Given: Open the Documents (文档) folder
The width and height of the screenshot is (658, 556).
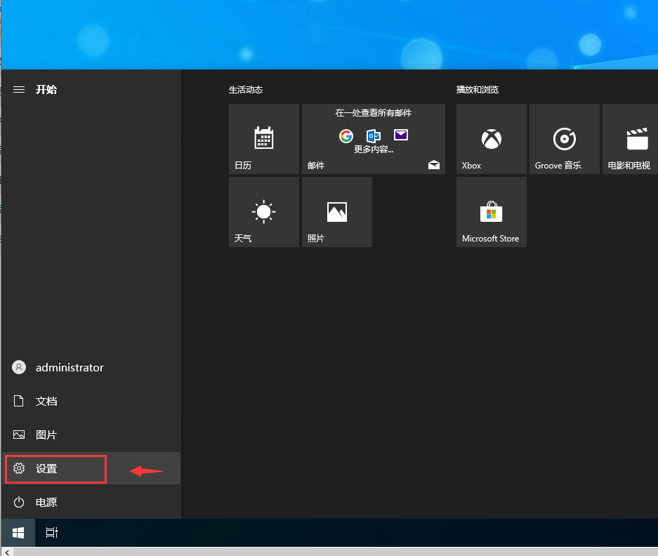Looking at the screenshot, I should (x=46, y=402).
